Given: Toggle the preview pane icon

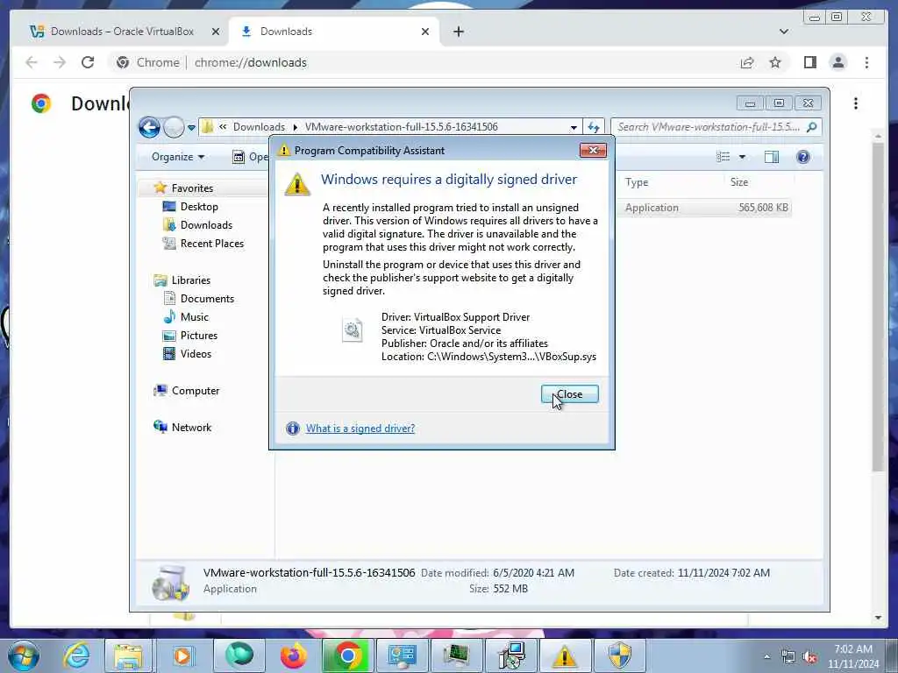Looking at the screenshot, I should pos(772,157).
